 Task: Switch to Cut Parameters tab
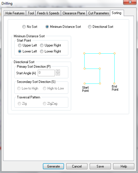tap(99, 13)
